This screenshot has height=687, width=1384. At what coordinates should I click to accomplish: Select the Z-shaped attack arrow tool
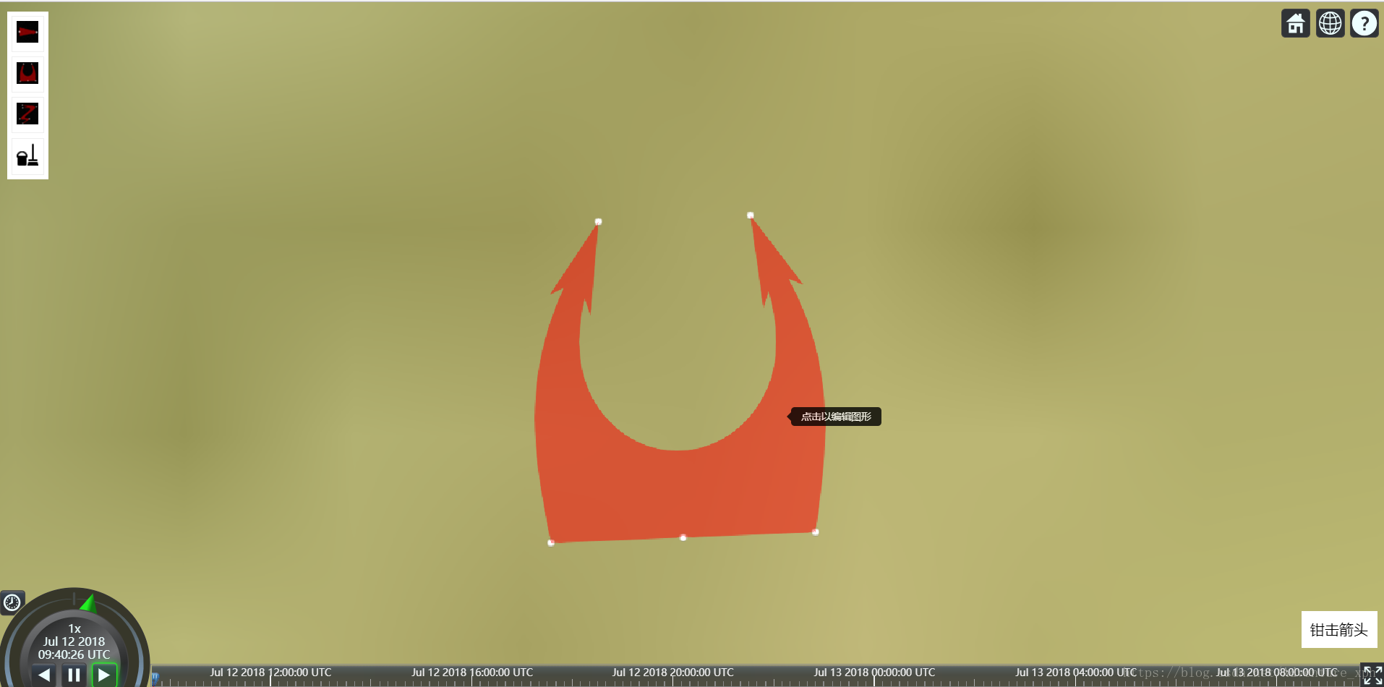point(27,114)
